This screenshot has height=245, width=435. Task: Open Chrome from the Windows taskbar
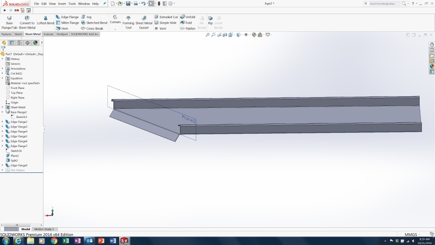point(54,241)
